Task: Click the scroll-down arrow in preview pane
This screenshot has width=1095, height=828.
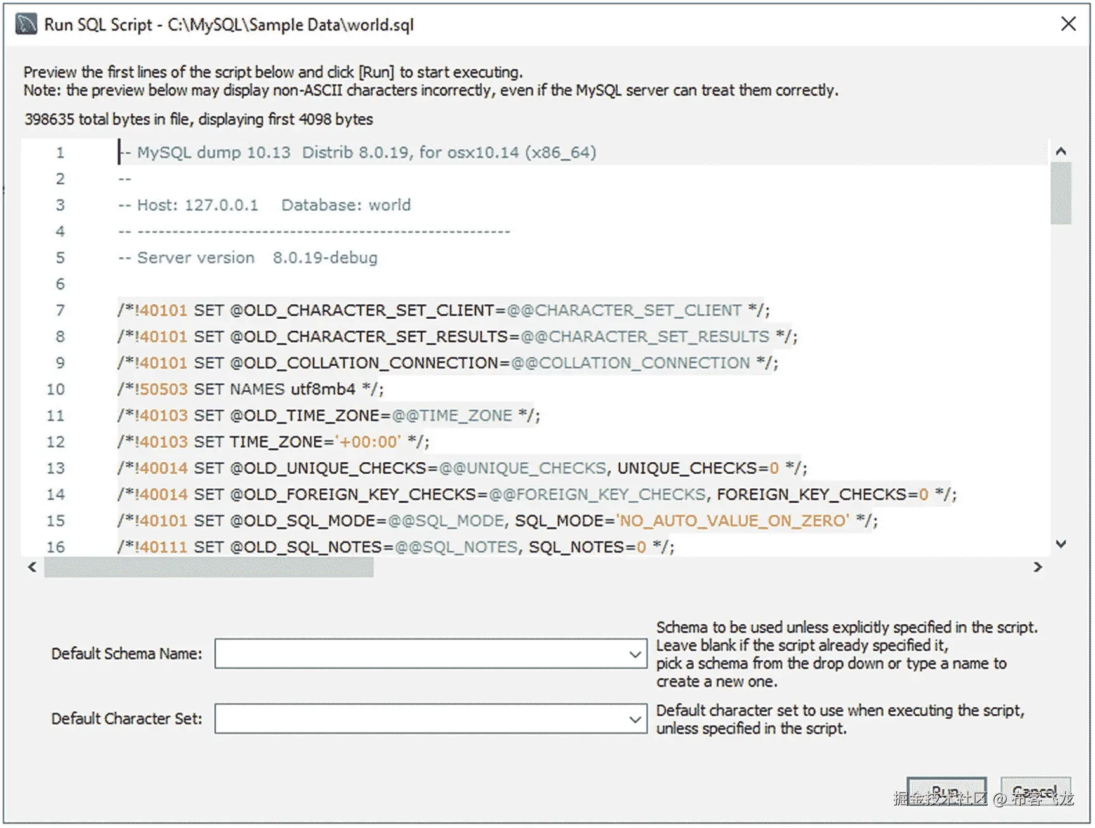Action: point(1061,544)
